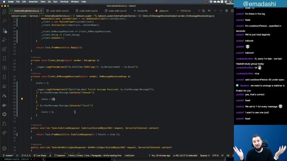Open the File menu
The height and width of the screenshot is (161, 287).
tap(18, 2)
